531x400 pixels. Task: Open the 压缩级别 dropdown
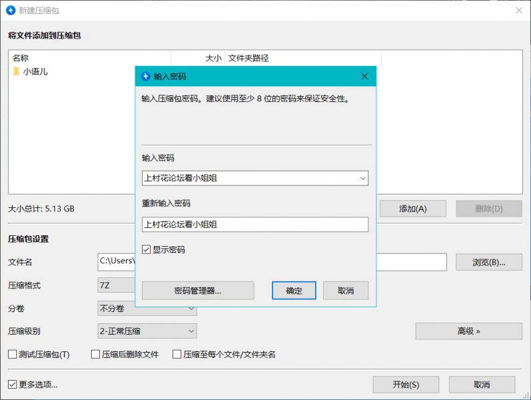(x=191, y=331)
